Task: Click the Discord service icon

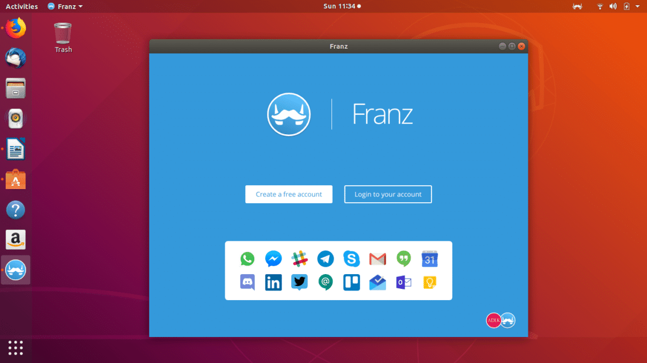Action: (247, 282)
